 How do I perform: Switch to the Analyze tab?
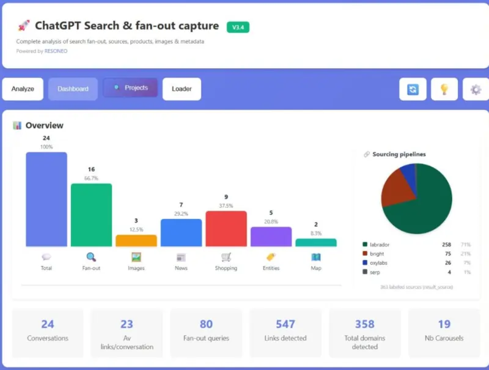(x=23, y=89)
